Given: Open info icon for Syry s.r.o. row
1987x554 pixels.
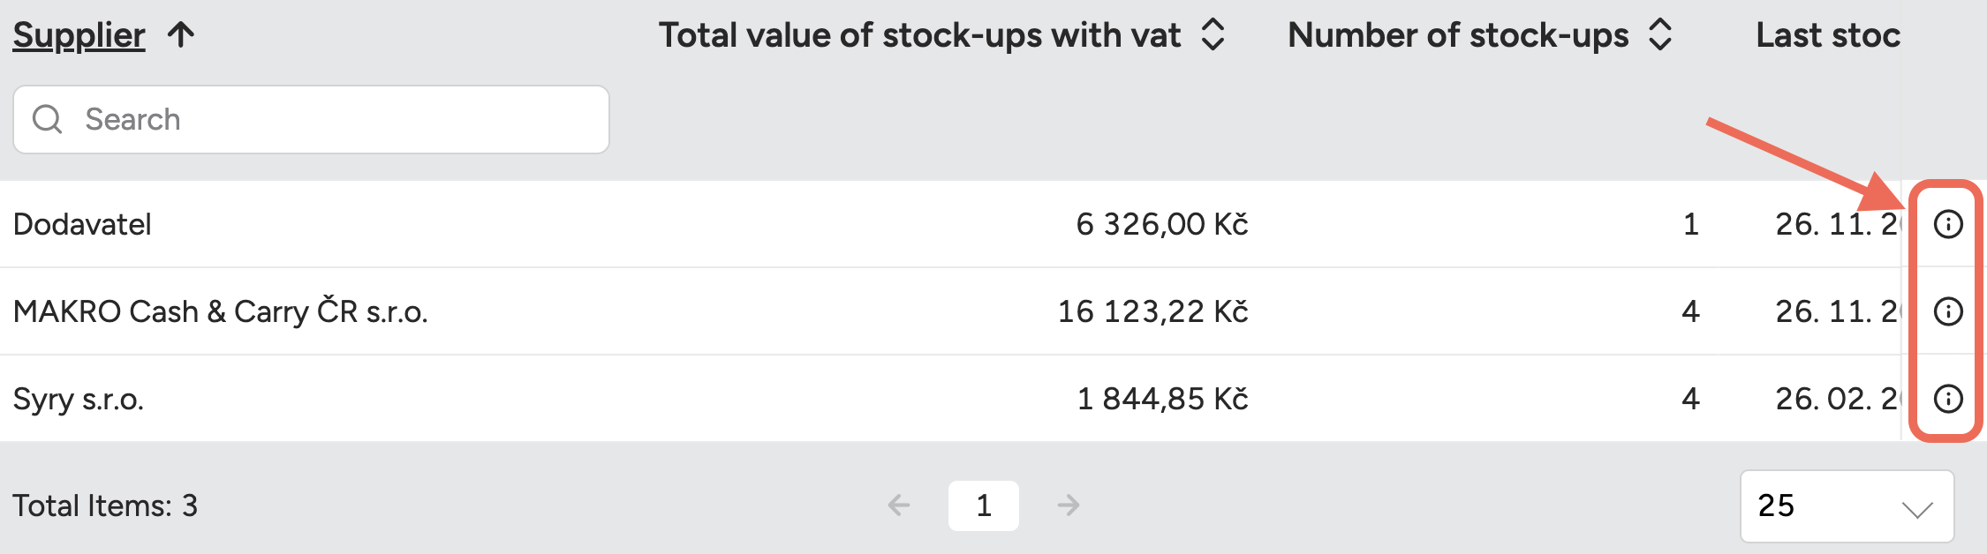Looking at the screenshot, I should pos(1947,399).
